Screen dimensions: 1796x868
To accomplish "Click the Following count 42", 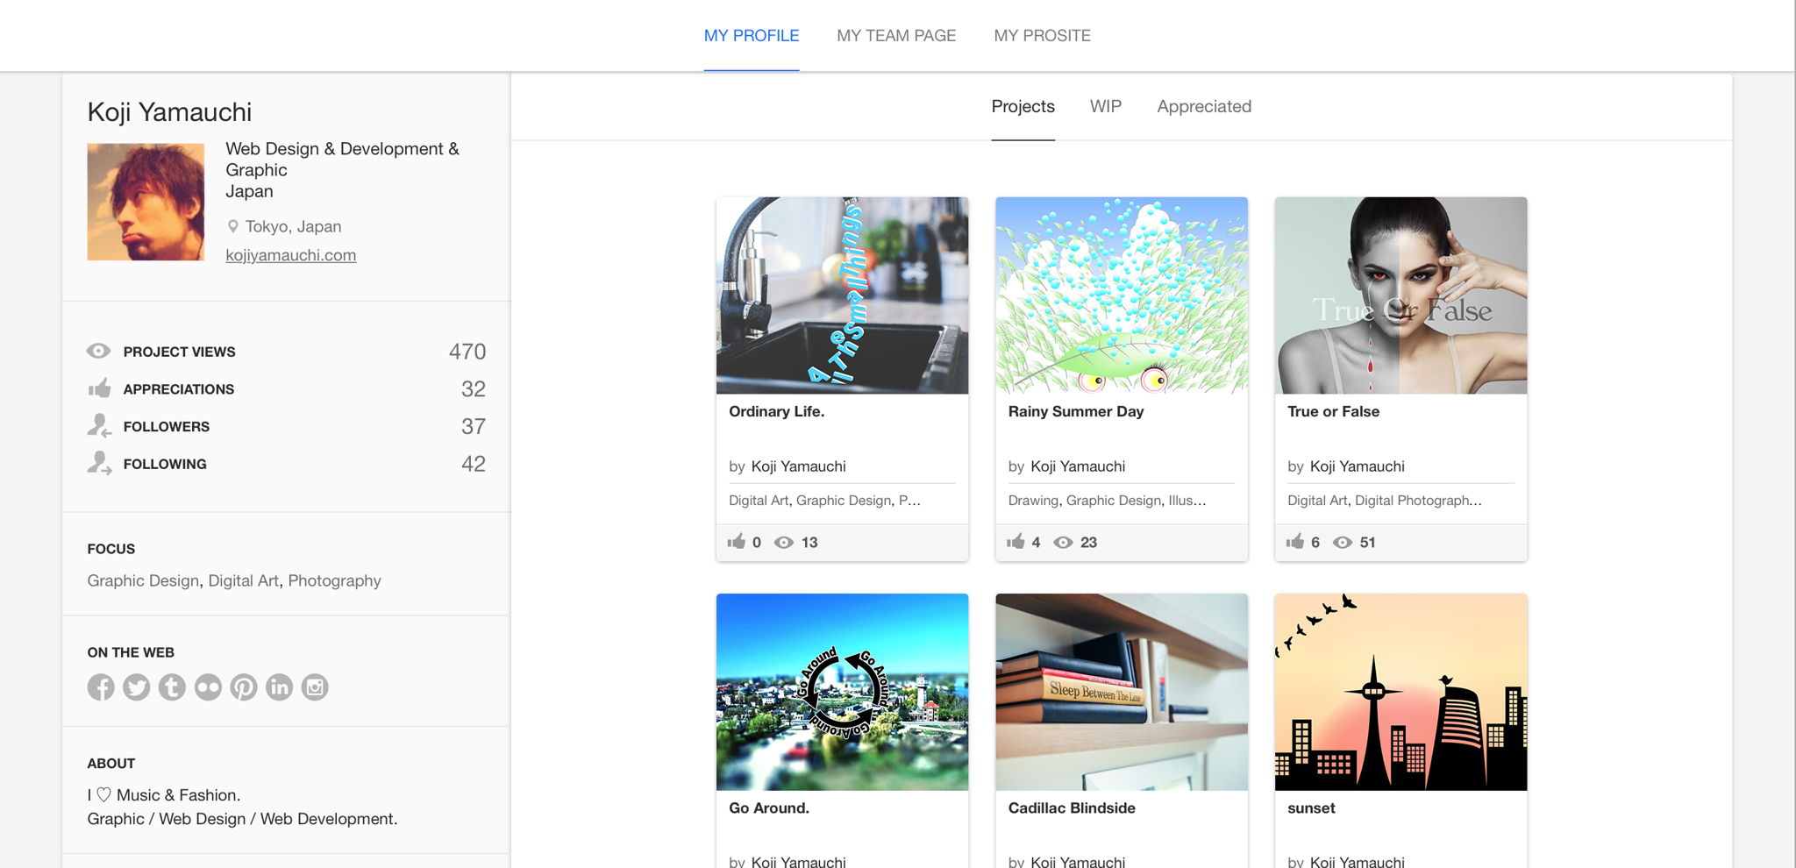I will [474, 464].
